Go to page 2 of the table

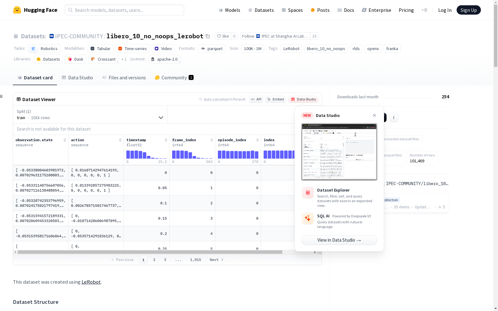[154, 260]
